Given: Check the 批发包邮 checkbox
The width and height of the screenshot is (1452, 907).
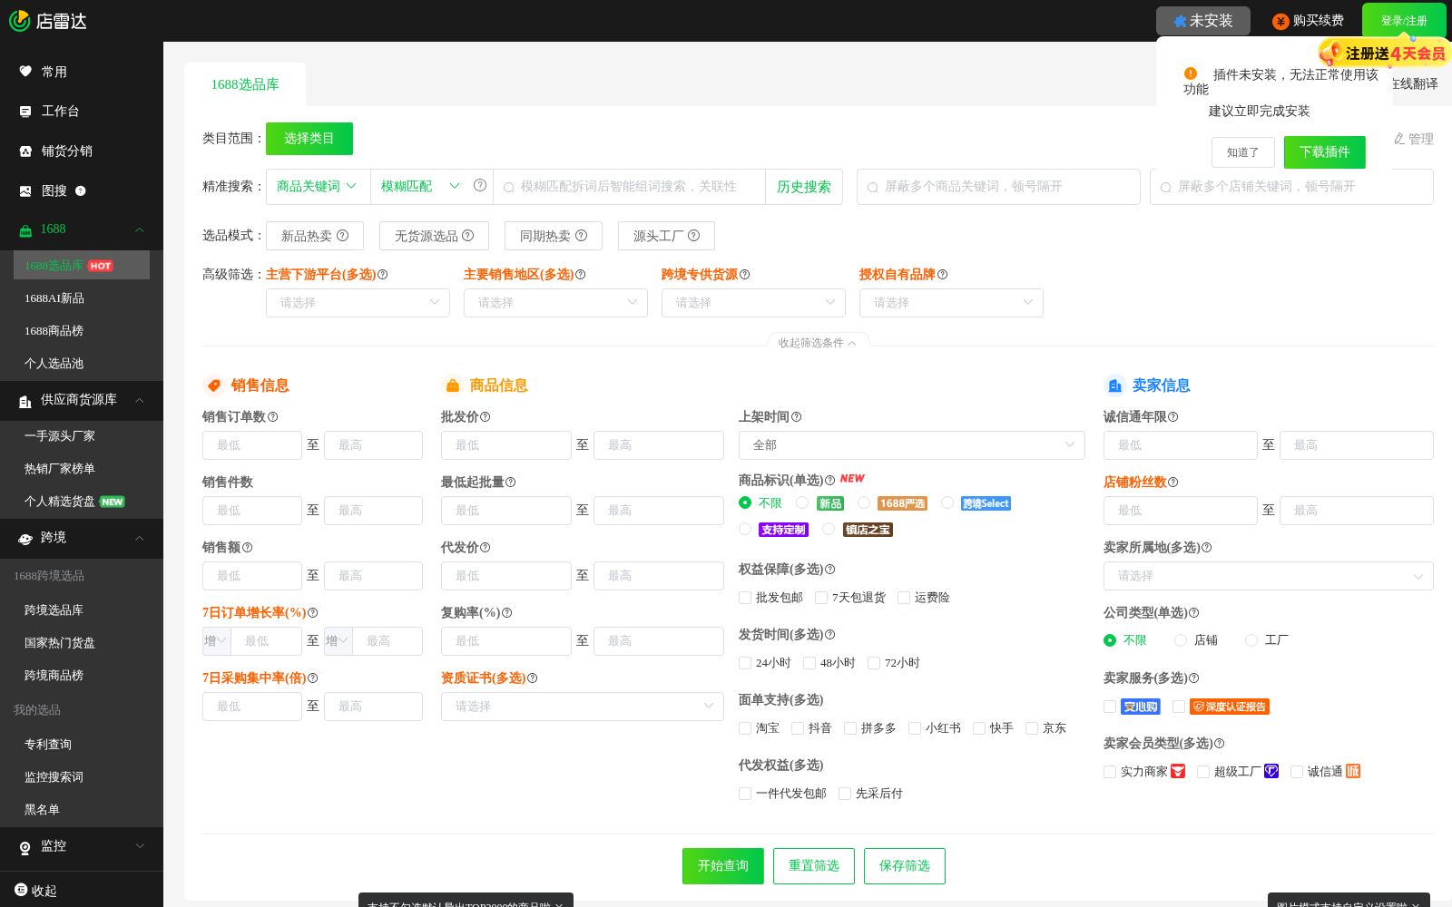Looking at the screenshot, I should 745,598.
